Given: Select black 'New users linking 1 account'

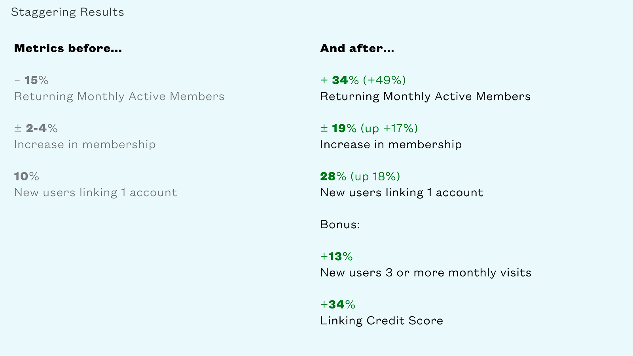Looking at the screenshot, I should pos(402,193).
